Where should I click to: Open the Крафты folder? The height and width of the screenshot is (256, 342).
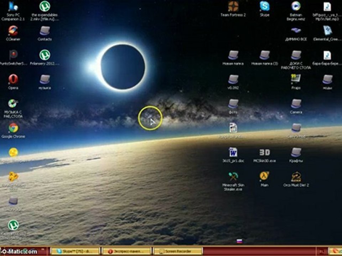[x=296, y=153]
